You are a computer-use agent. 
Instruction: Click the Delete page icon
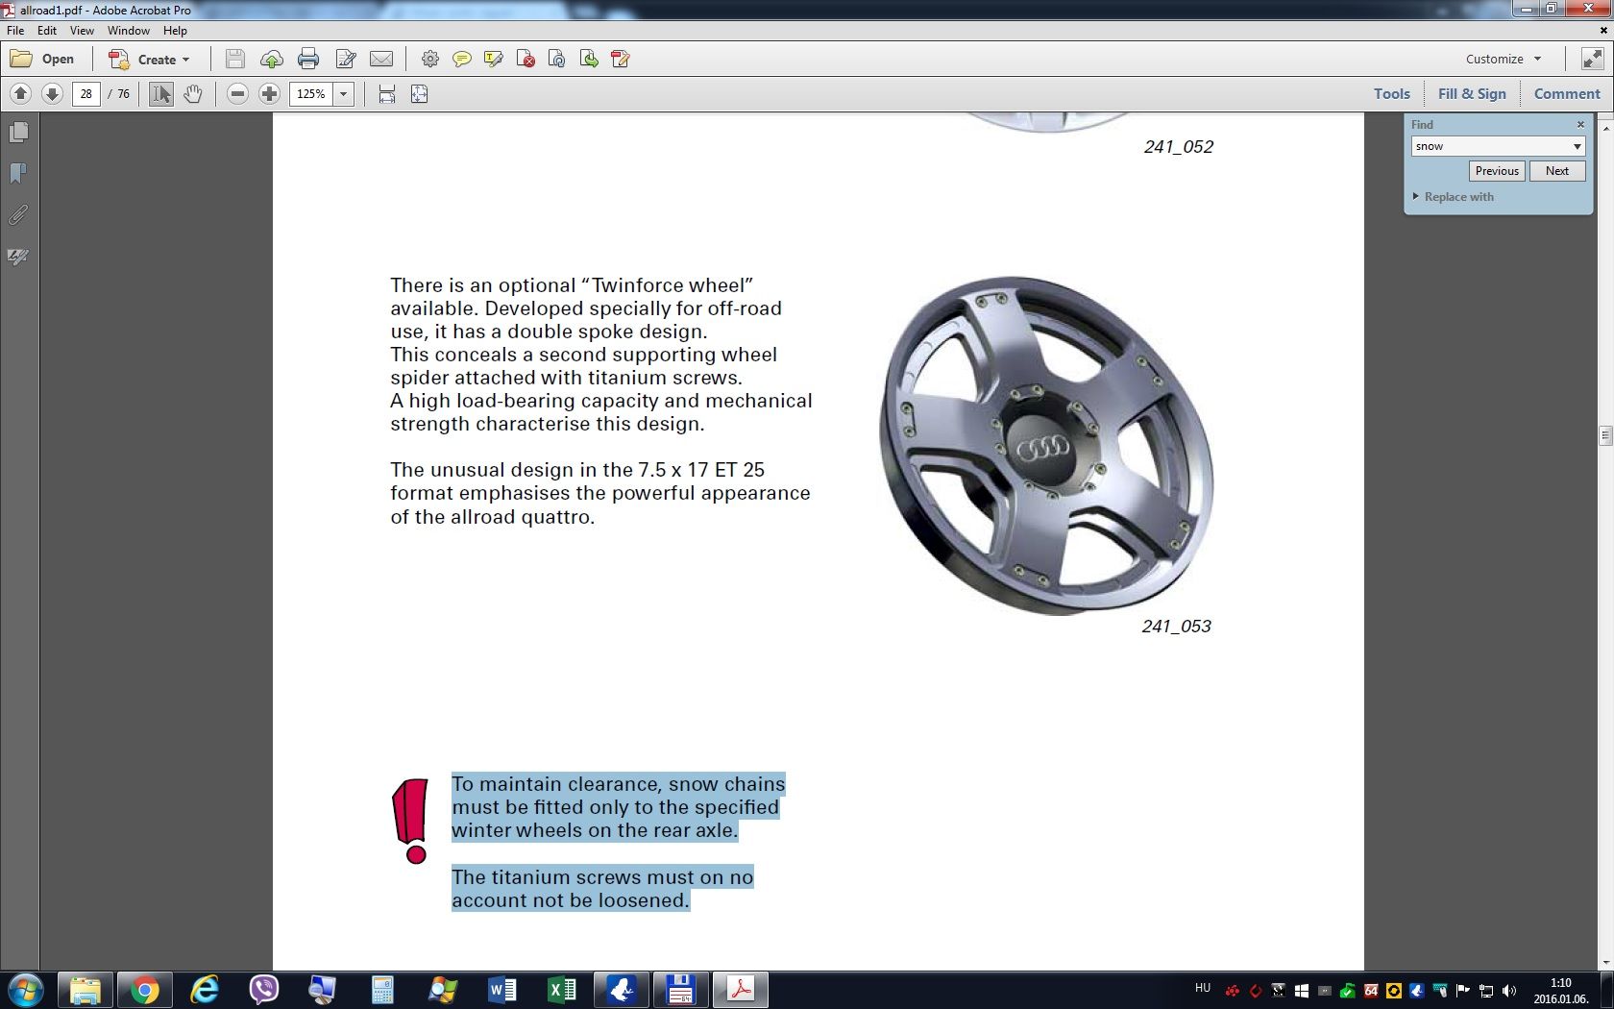tap(526, 59)
